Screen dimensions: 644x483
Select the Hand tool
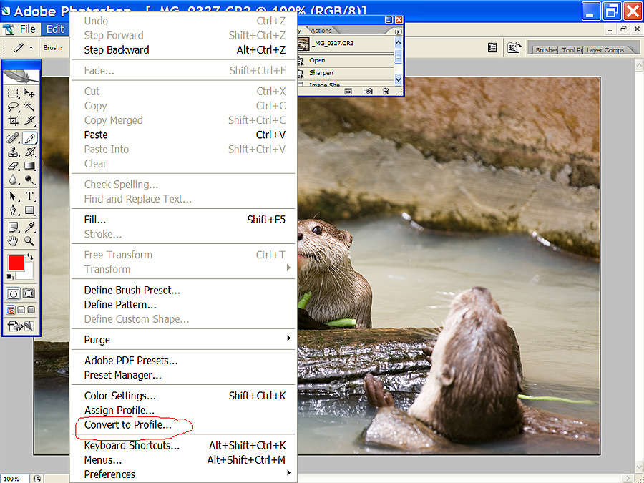pos(13,241)
